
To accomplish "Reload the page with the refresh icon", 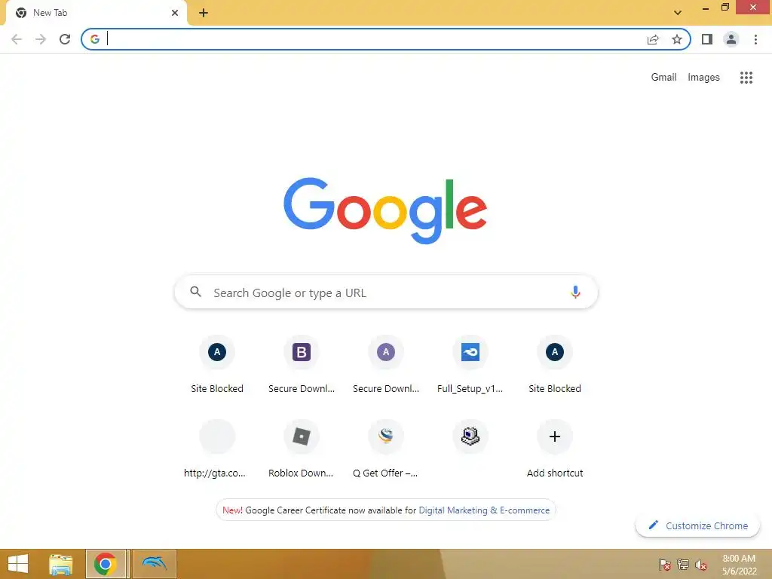I will point(65,39).
